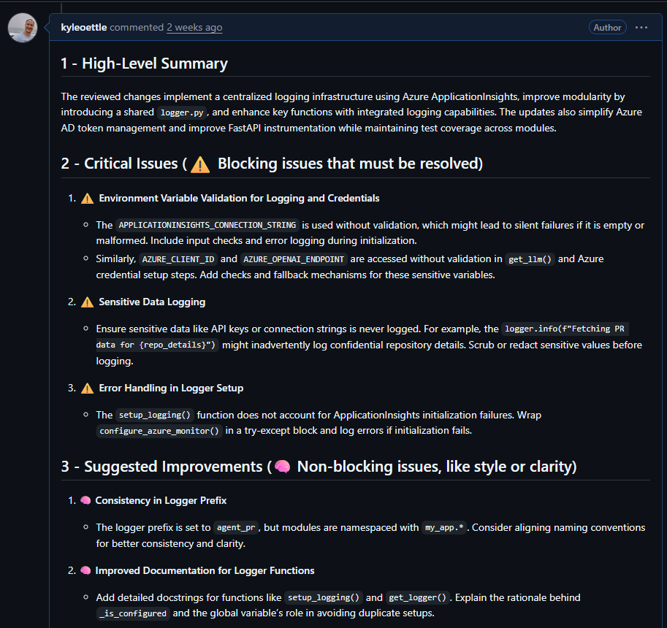Click brain icon beside Consistency in Logger Prefix
This screenshot has width=667, height=628.
pos(85,501)
